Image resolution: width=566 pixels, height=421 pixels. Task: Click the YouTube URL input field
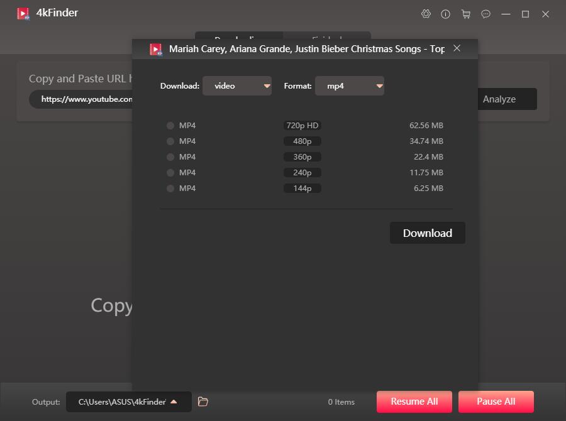[x=81, y=99]
